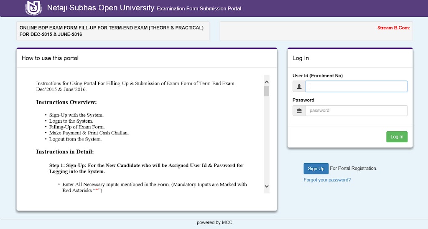
Task: Click the Netaji Subhas Open University logo
Action: (33, 8)
